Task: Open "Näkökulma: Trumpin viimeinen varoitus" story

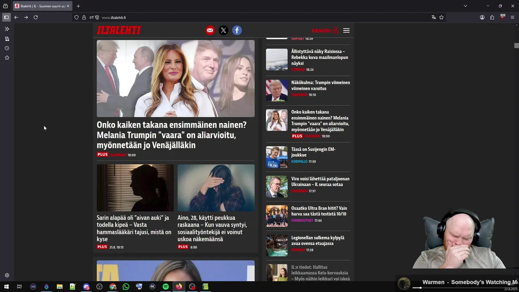Action: (320, 86)
